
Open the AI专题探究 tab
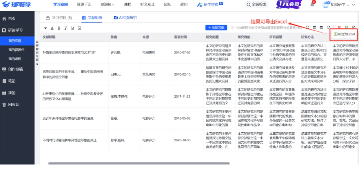(125, 18)
